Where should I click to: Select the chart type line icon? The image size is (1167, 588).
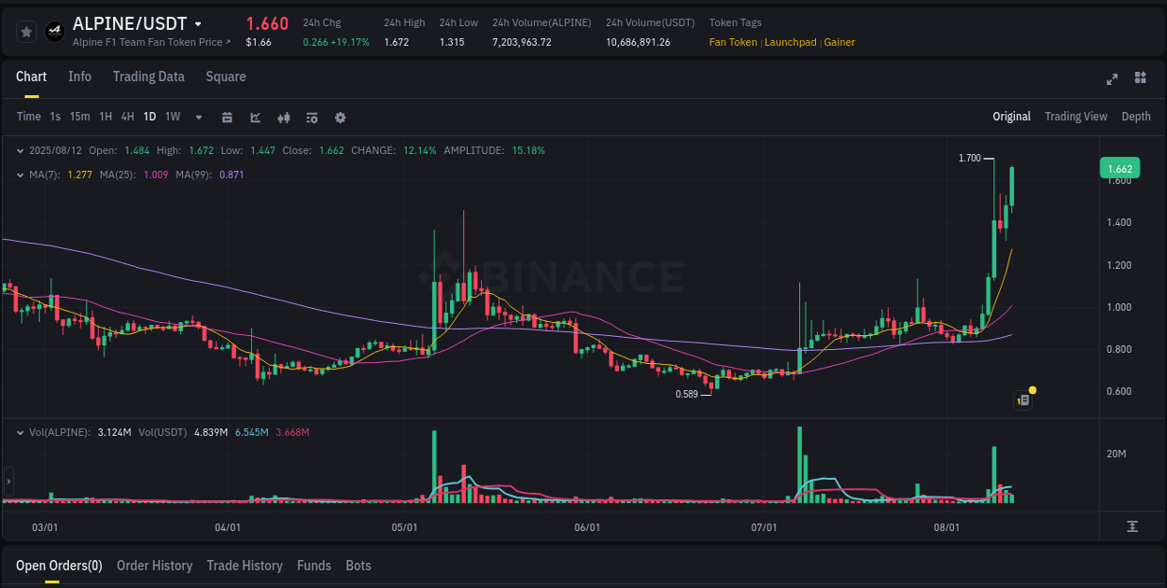[255, 118]
